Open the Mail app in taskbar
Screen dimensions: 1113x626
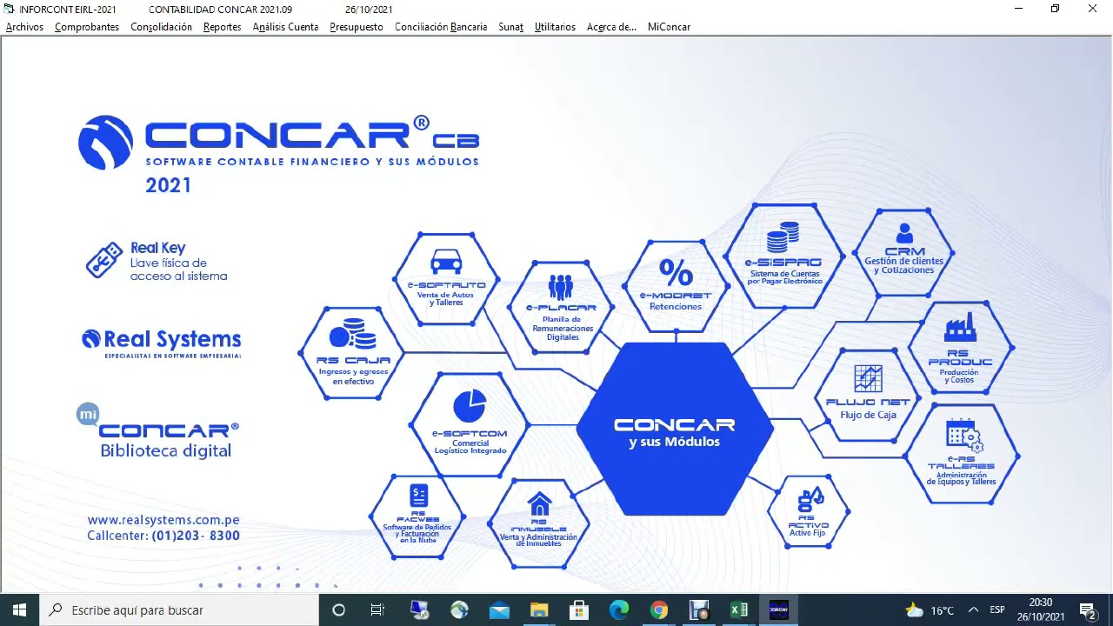[x=499, y=610]
